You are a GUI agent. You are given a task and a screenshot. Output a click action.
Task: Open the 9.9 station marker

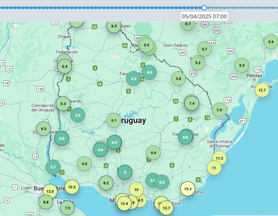click(271, 42)
